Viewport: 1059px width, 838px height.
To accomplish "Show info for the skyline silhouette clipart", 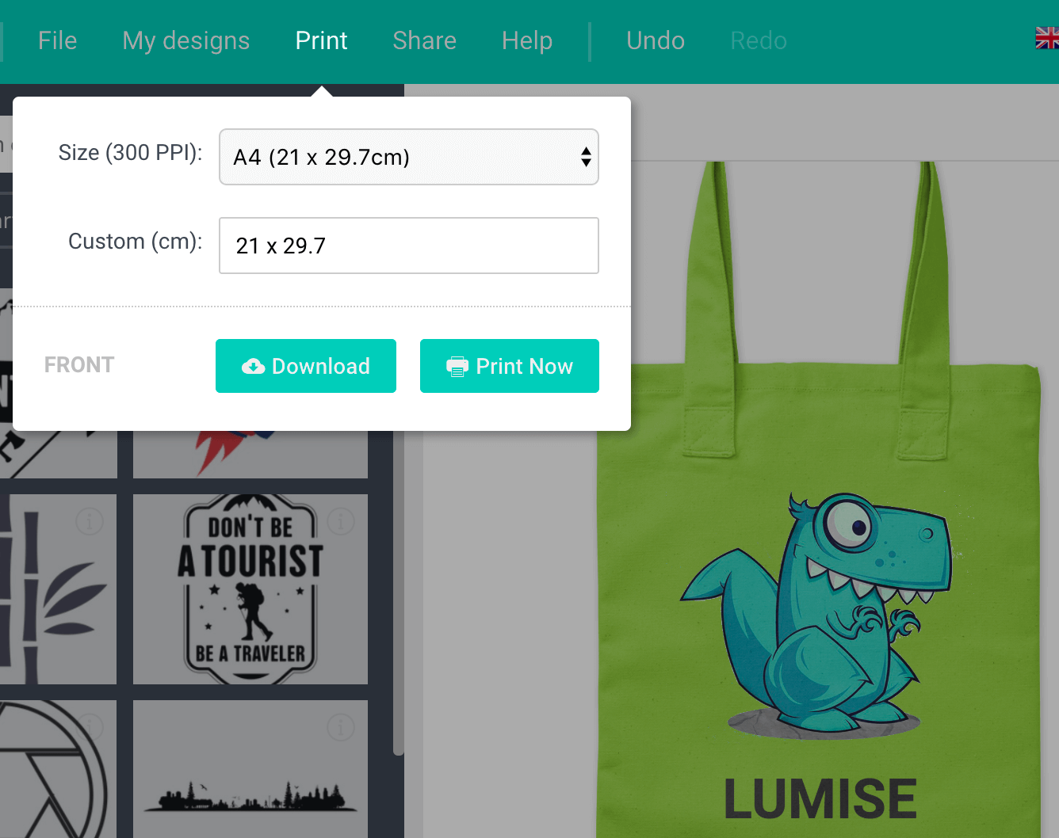I will [x=341, y=727].
